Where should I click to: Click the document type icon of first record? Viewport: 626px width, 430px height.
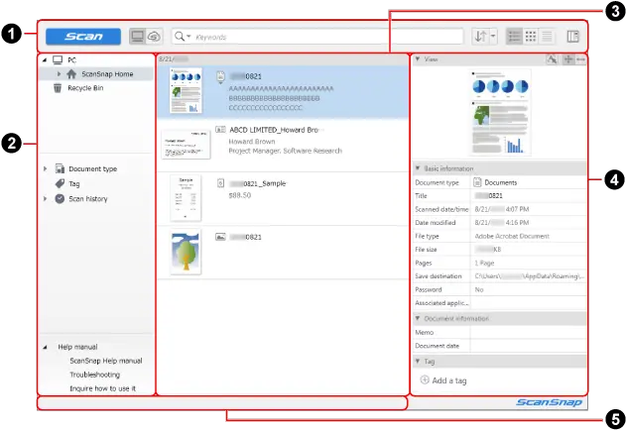220,76
